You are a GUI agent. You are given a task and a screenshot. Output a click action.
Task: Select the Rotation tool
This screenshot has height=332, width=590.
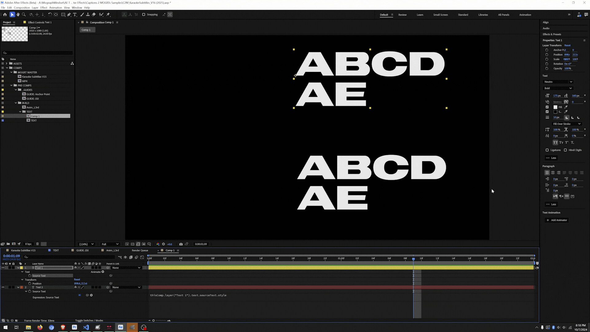[x=50, y=14]
